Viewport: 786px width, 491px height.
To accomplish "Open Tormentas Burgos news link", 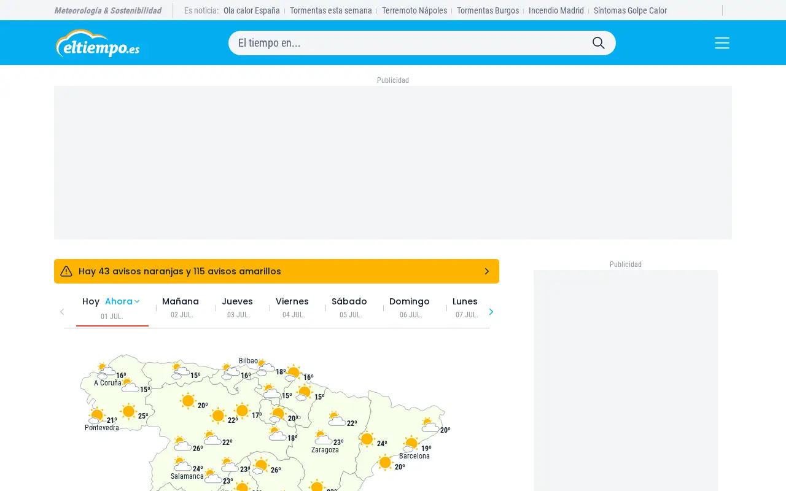I will tap(488, 10).
